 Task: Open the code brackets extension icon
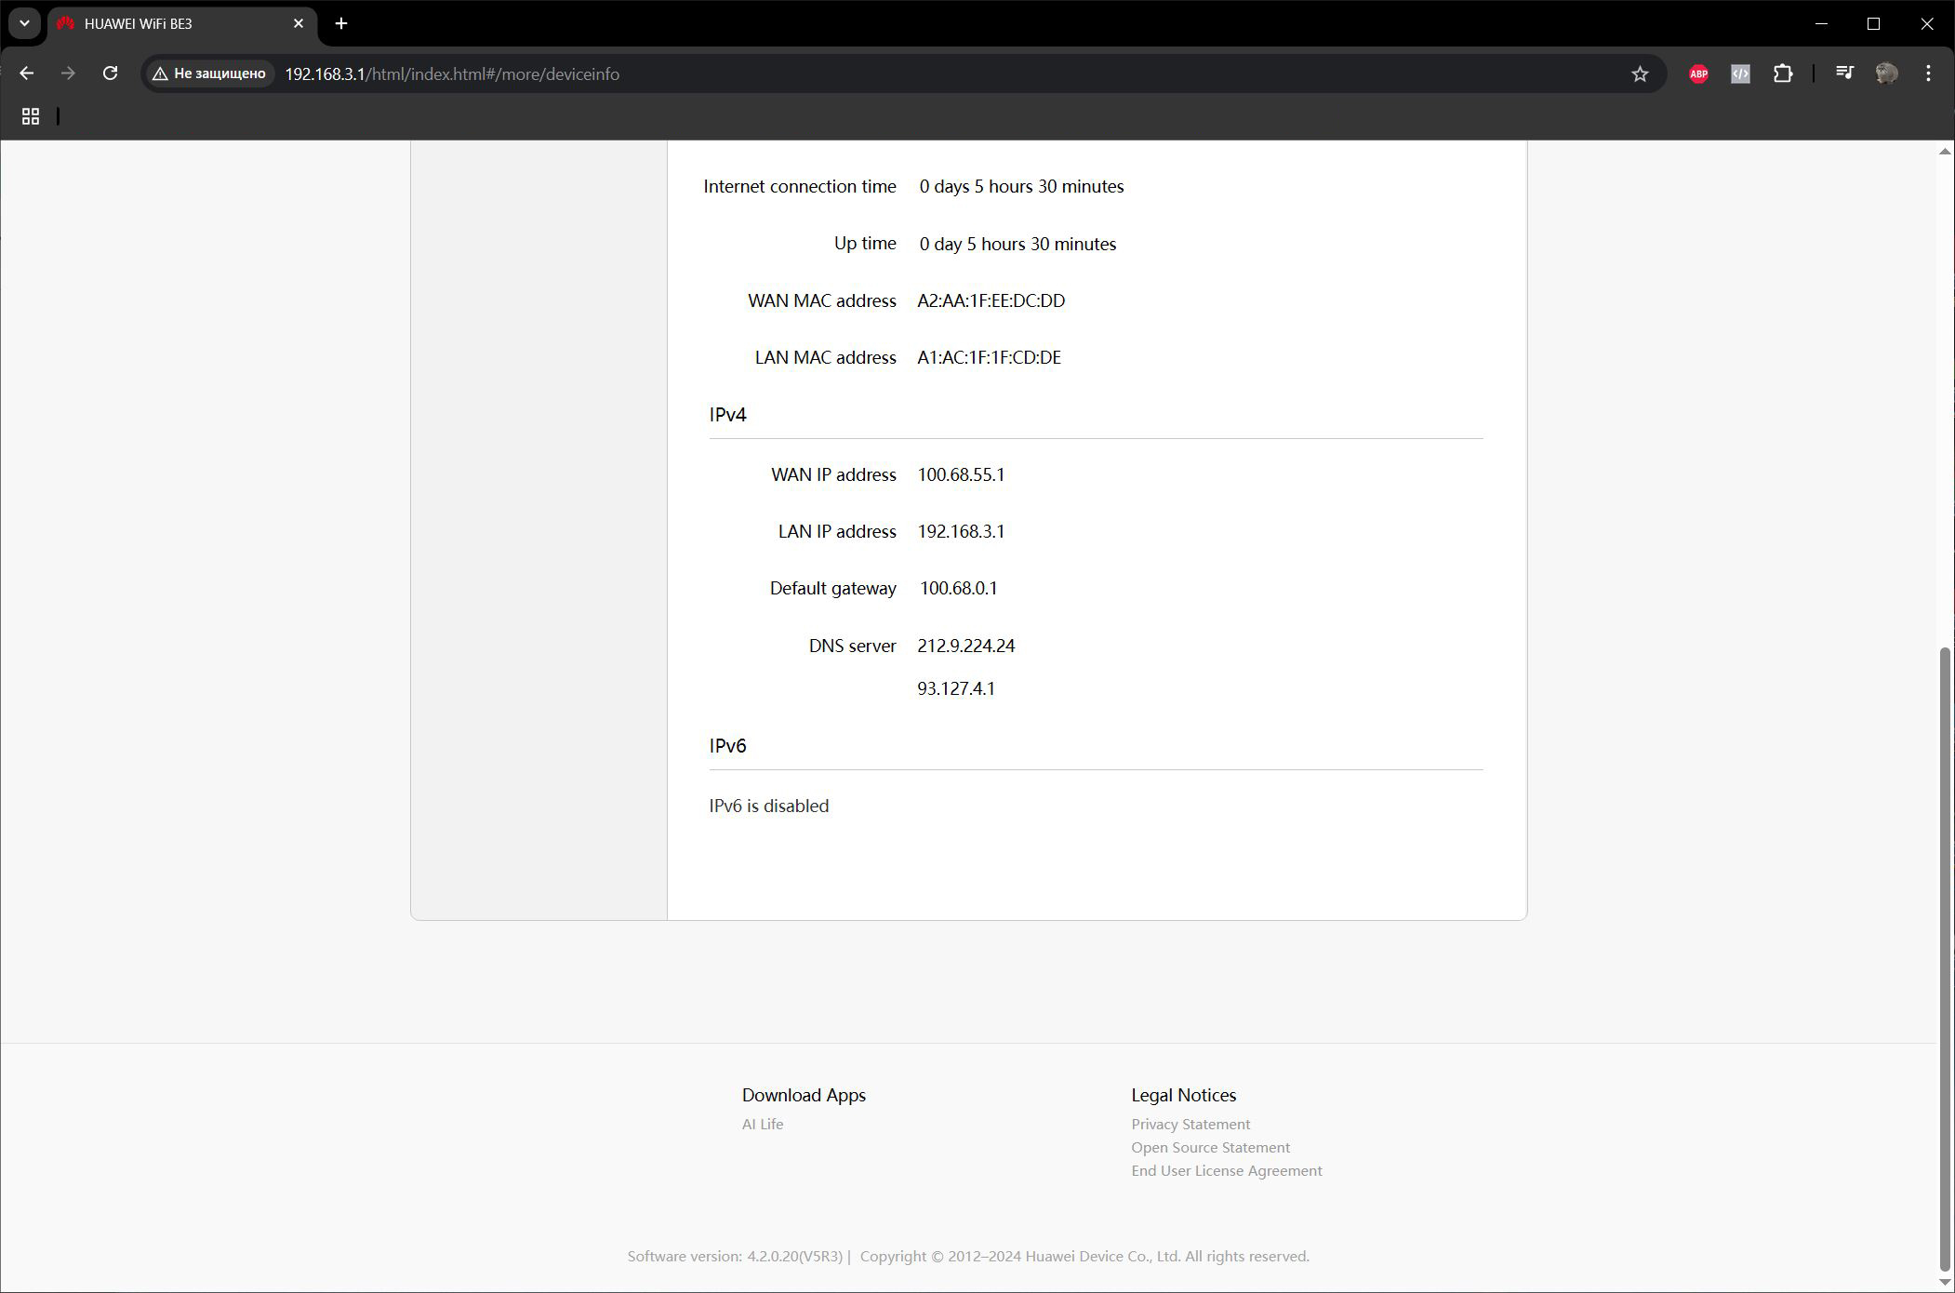point(1740,73)
